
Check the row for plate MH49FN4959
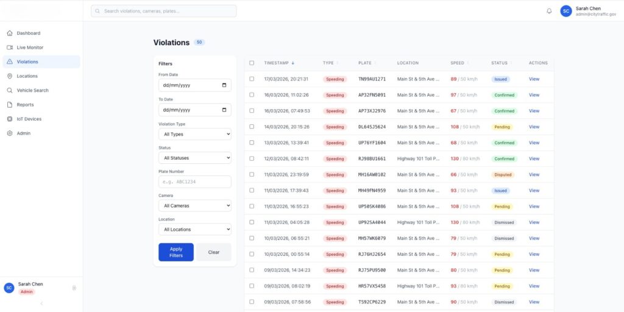(x=252, y=190)
